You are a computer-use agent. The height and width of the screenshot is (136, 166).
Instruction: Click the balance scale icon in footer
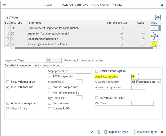(x=99, y=132)
